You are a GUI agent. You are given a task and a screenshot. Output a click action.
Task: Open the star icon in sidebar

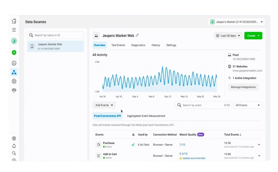point(14,81)
